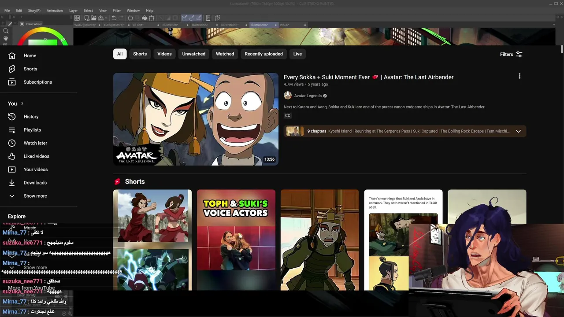This screenshot has height=317, width=564.
Task: Open the Story(P) menu
Action: pyautogui.click(x=34, y=11)
